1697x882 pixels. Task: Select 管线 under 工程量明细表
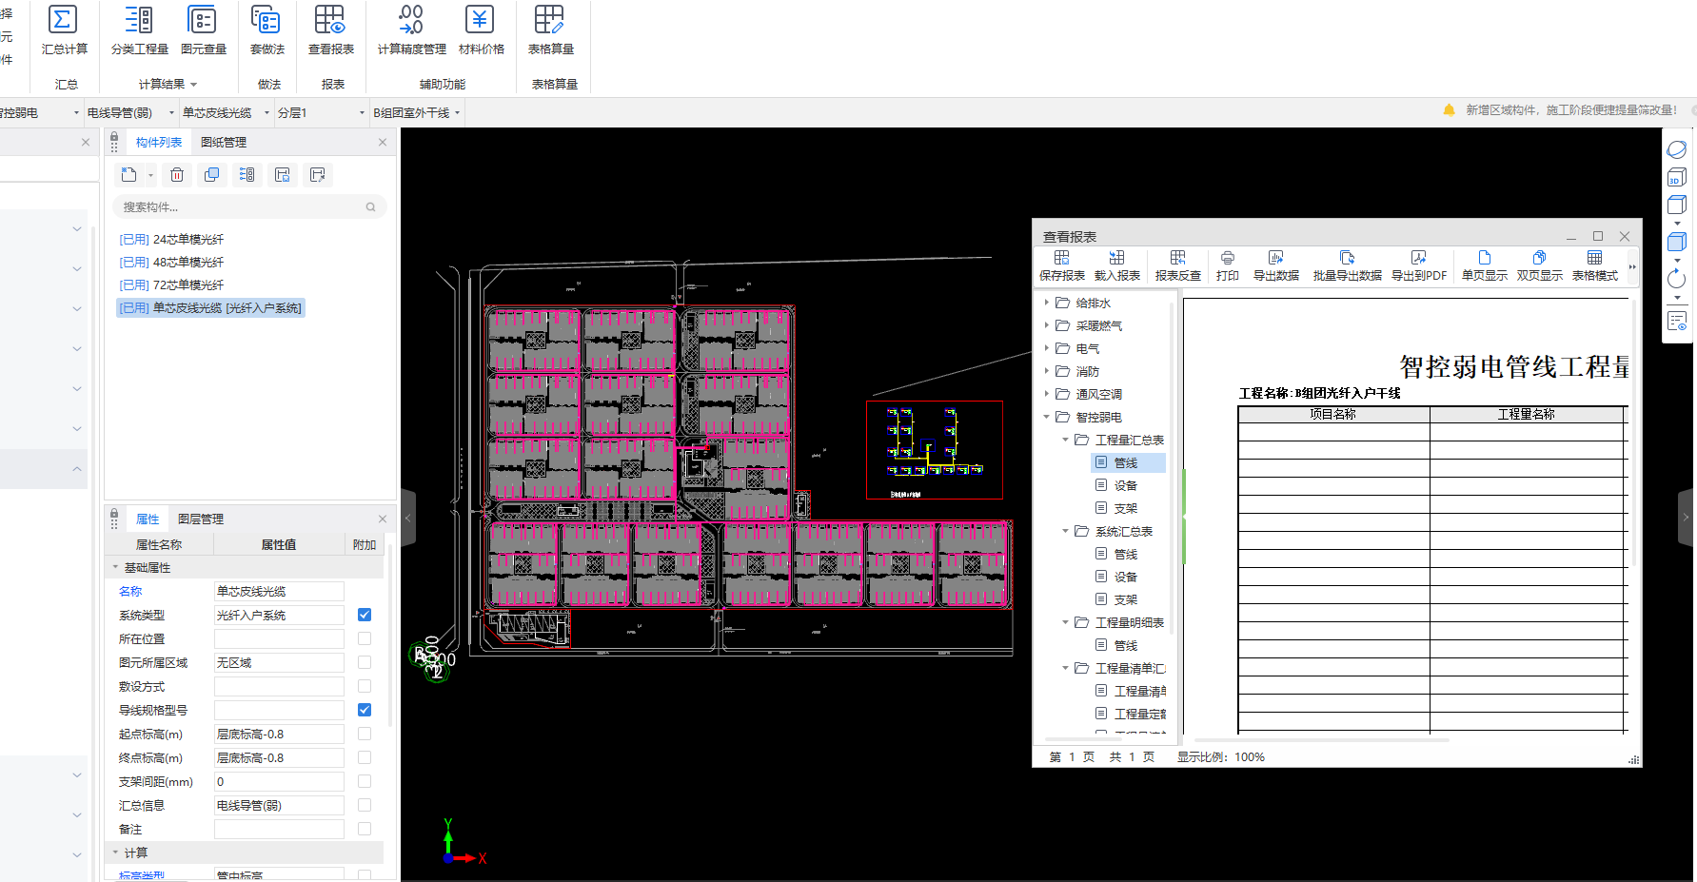[x=1126, y=645]
